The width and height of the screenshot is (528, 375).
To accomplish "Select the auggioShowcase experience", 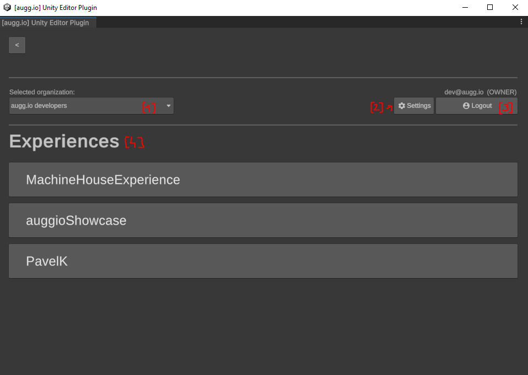I will click(263, 220).
